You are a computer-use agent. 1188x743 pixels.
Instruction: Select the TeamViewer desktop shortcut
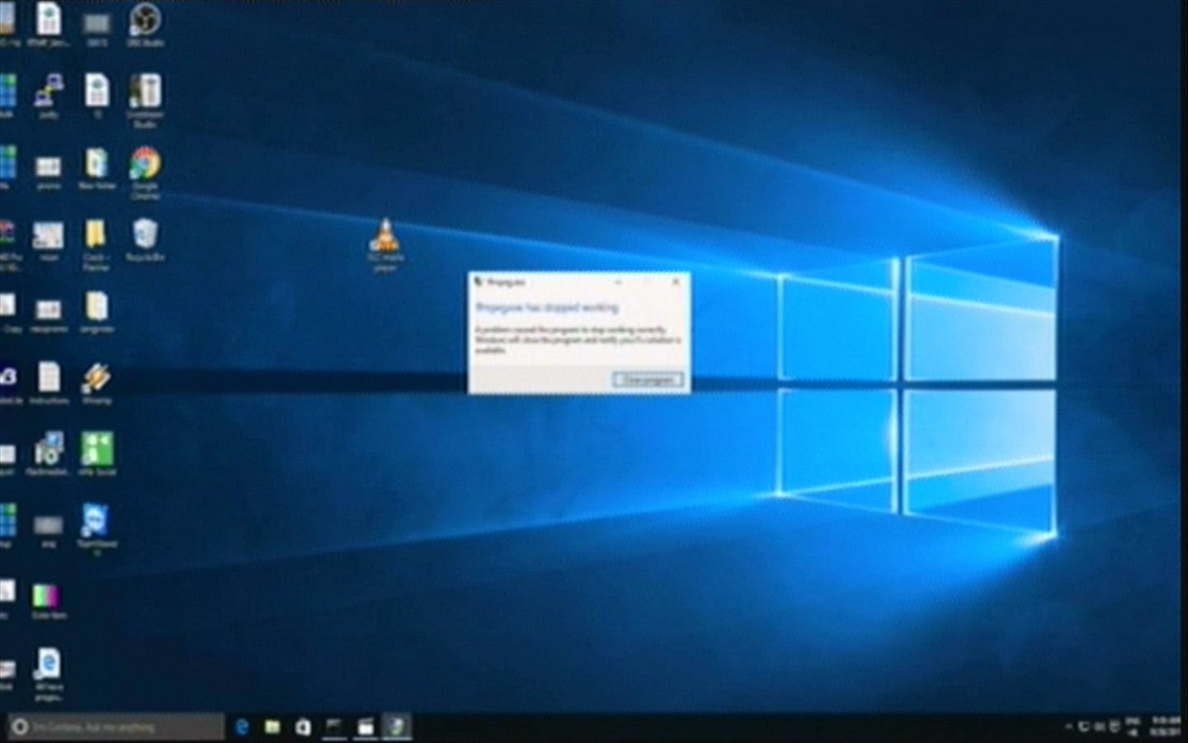[97, 528]
